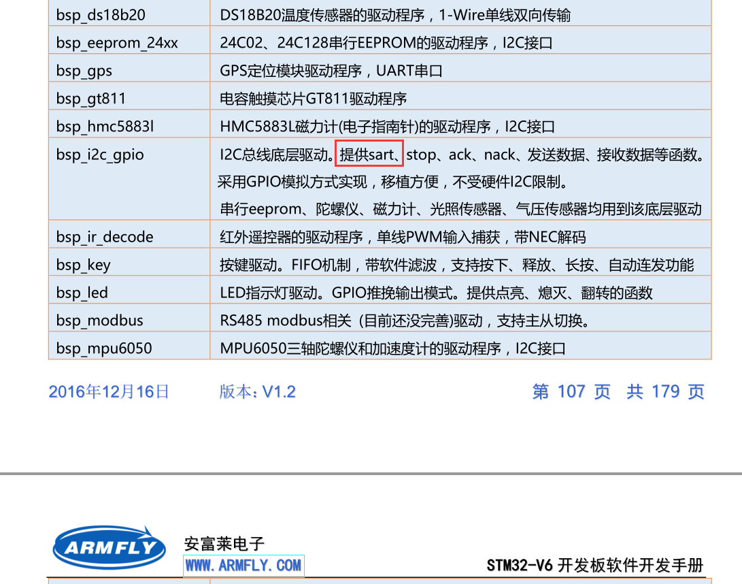Select the bsp_led cell

pyautogui.click(x=129, y=290)
